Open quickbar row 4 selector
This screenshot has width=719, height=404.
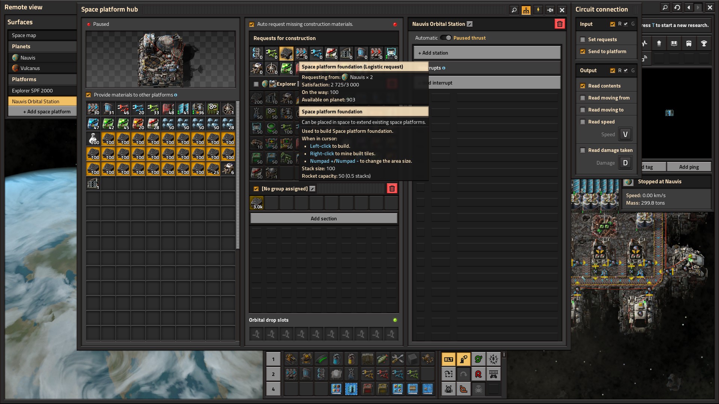coord(273,389)
